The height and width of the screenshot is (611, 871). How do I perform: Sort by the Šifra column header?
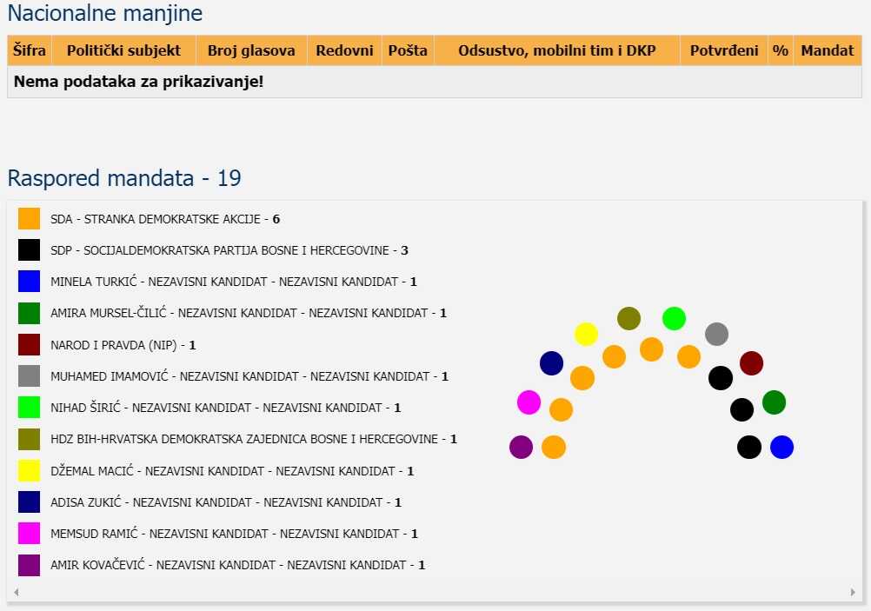[30, 50]
